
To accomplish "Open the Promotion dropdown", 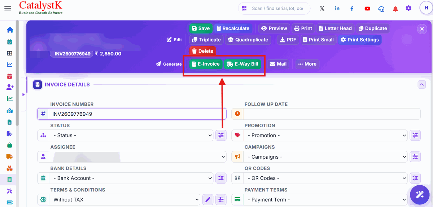I will click(325, 135).
